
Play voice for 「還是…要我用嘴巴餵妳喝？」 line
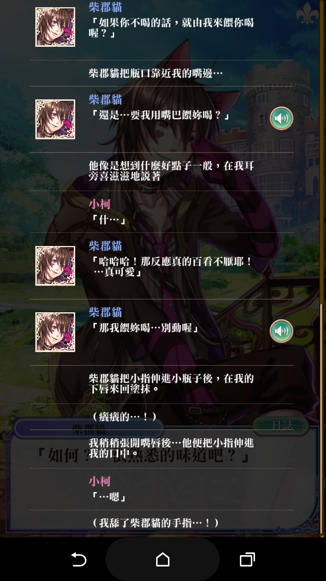pyautogui.click(x=282, y=119)
